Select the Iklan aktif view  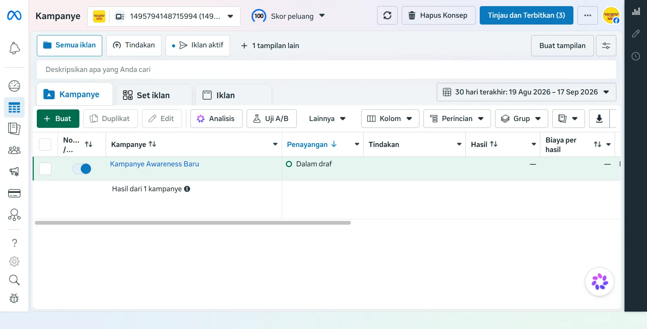click(x=198, y=45)
